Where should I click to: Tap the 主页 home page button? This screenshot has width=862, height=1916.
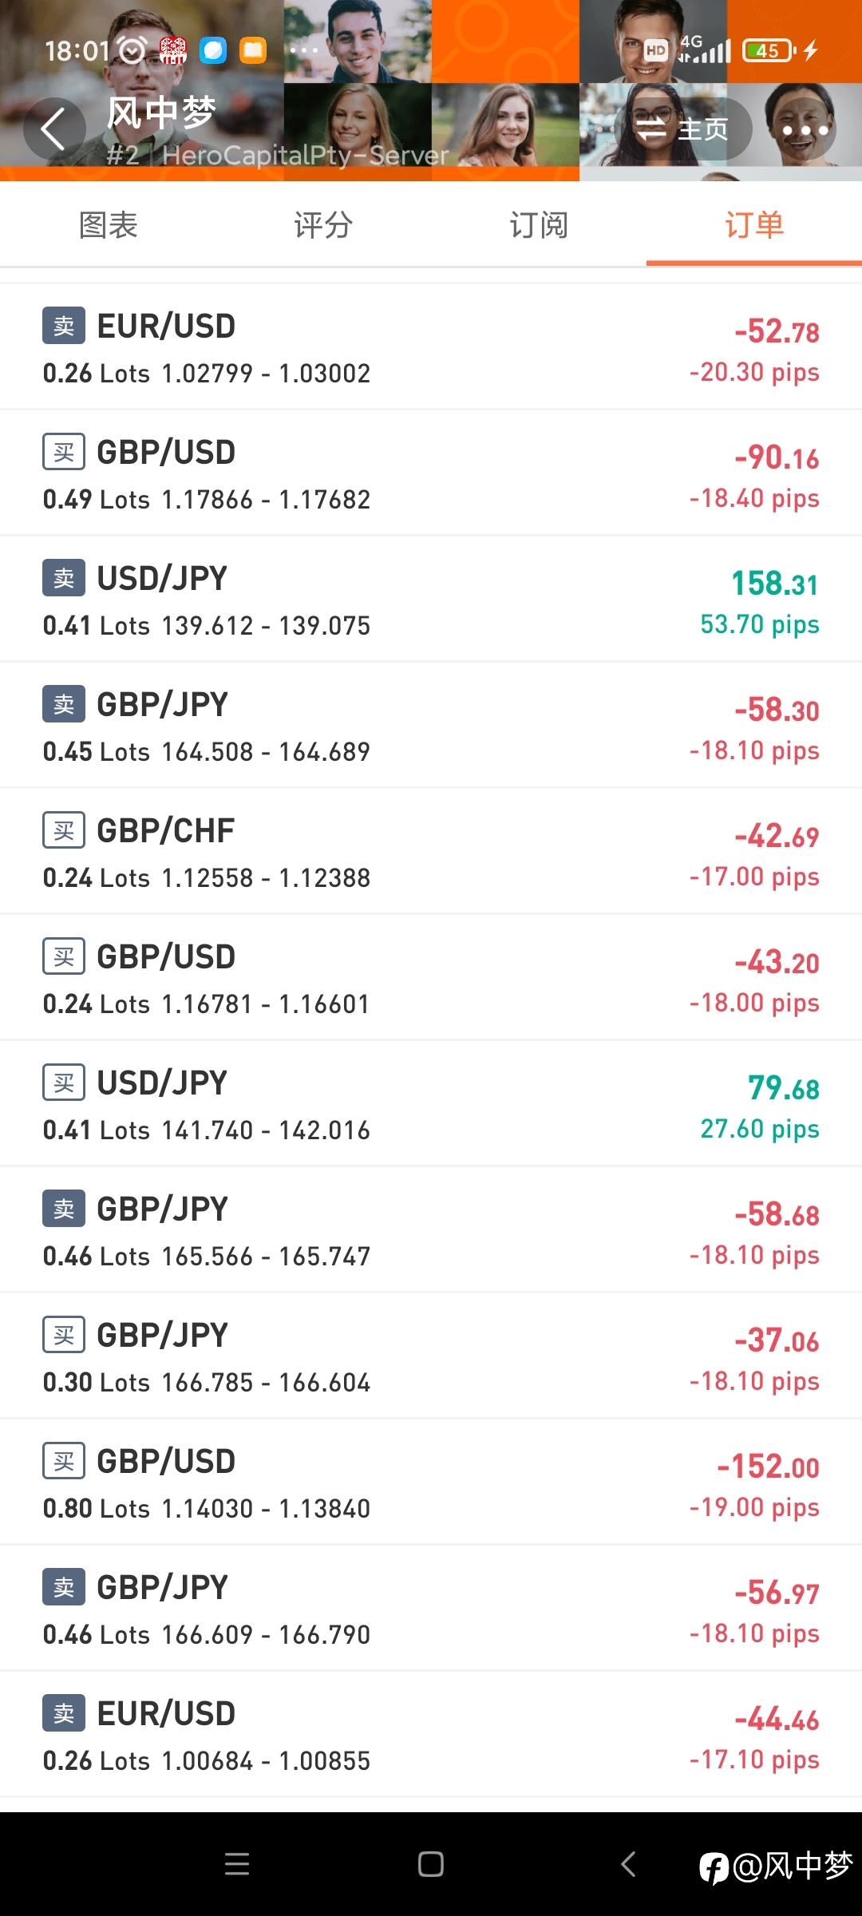tap(683, 129)
